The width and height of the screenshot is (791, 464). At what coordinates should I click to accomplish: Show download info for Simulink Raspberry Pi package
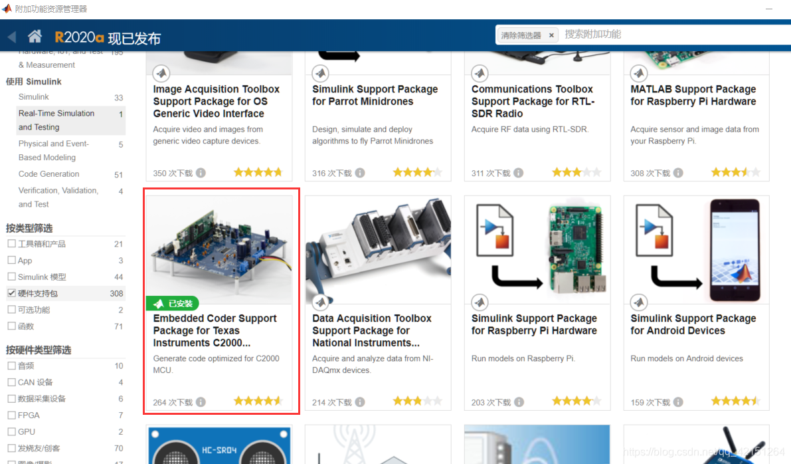519,402
